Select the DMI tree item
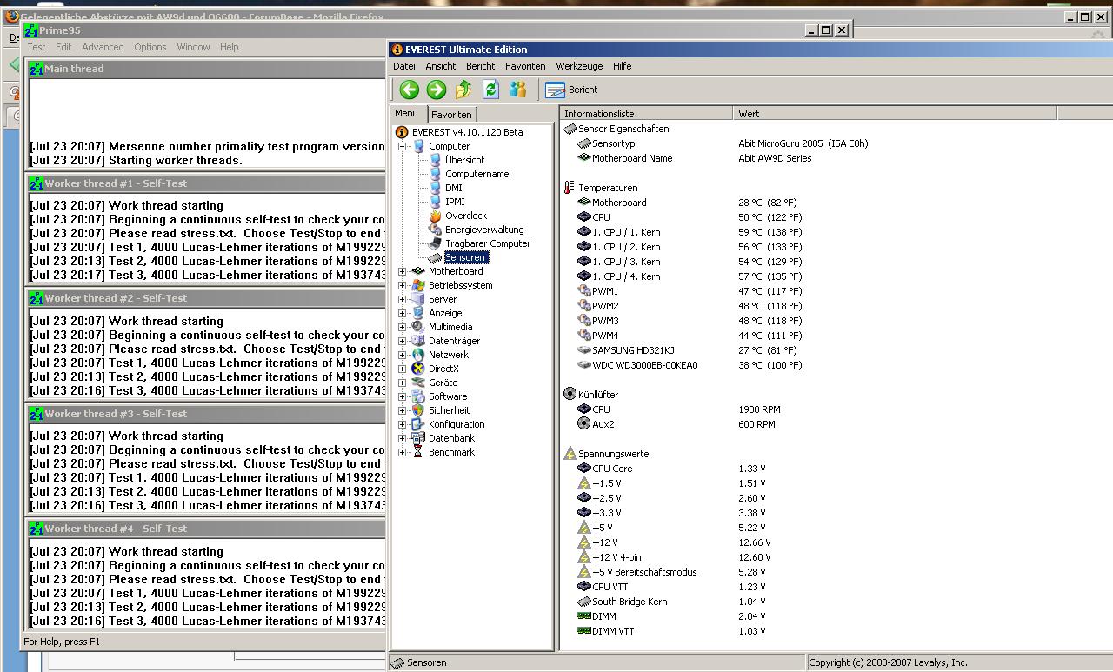 [x=453, y=188]
